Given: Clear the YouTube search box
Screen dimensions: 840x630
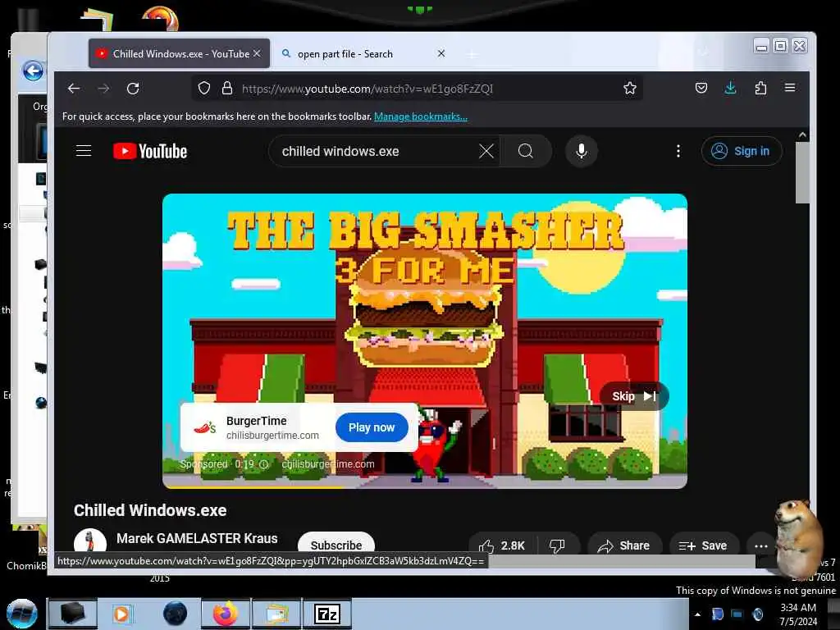Looking at the screenshot, I should click(486, 151).
